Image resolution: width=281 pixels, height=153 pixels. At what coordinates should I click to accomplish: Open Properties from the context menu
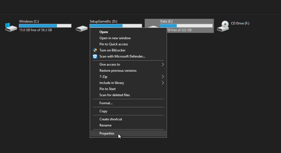(x=107, y=134)
